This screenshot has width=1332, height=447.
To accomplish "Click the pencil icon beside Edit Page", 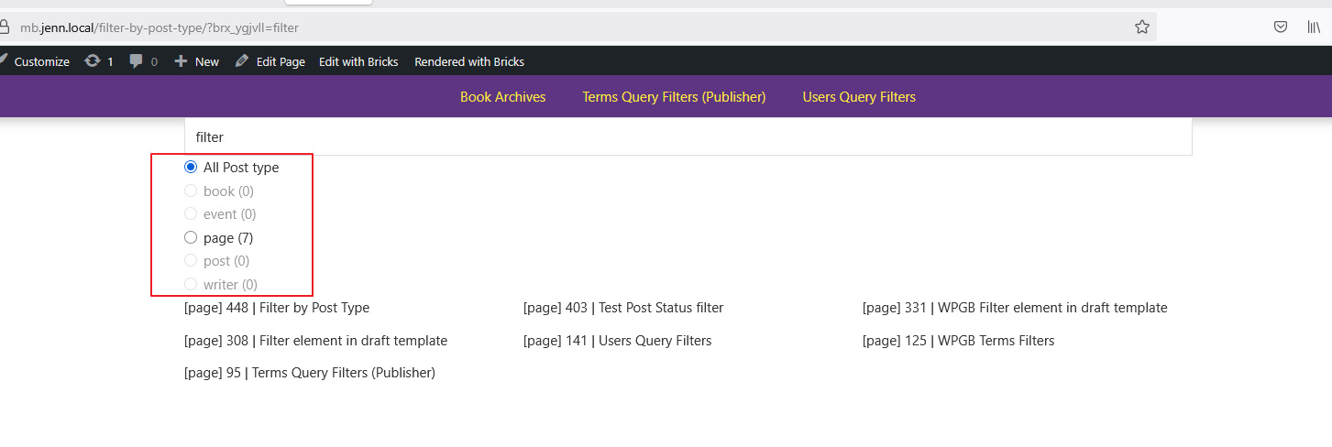I will click(242, 61).
